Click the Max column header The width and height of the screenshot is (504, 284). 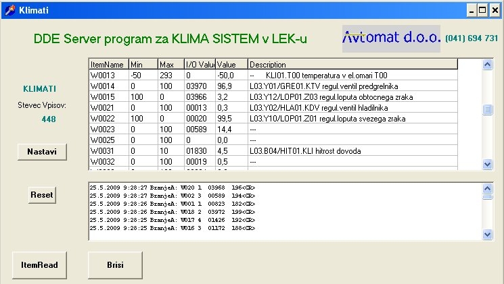[170, 64]
